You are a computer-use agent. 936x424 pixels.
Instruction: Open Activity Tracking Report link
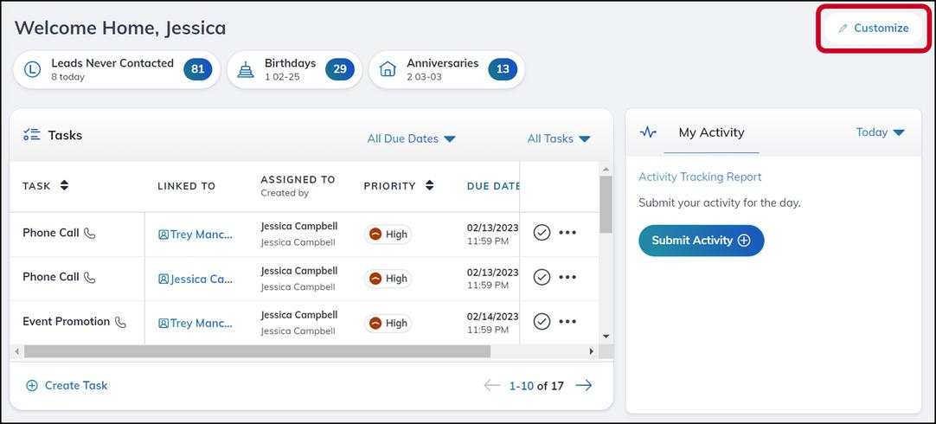coord(700,177)
